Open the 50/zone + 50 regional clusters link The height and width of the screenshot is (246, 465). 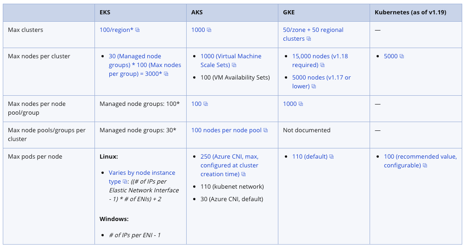click(313, 34)
